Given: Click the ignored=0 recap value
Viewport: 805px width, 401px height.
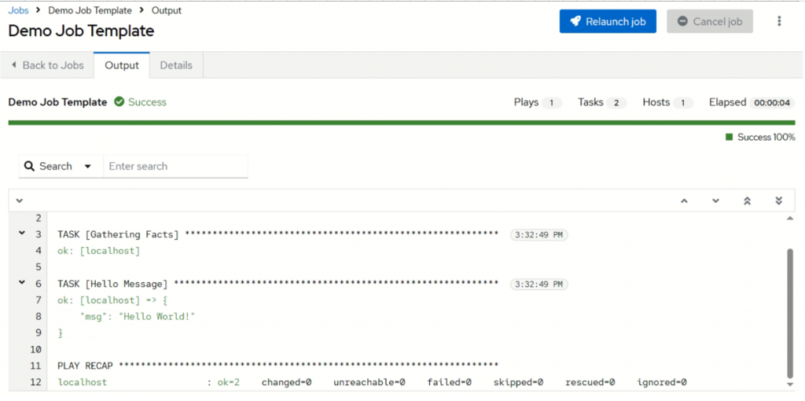Looking at the screenshot, I should click(x=662, y=382).
